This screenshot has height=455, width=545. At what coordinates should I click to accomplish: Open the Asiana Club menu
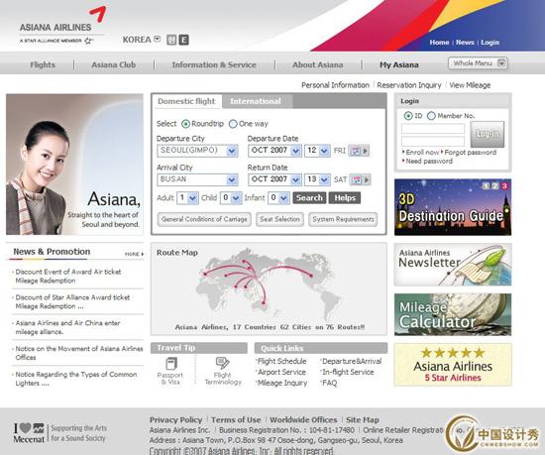[113, 64]
